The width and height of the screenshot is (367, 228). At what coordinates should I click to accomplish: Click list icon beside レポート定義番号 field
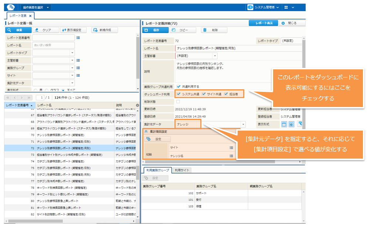point(78,38)
